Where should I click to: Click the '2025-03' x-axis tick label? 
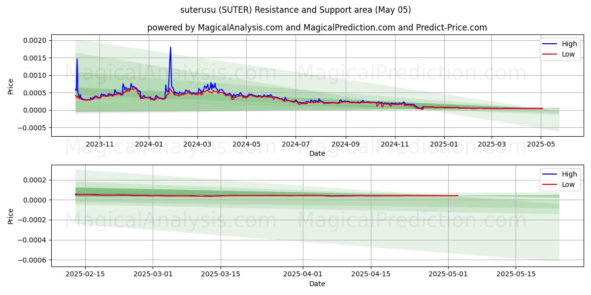pyautogui.click(x=491, y=144)
